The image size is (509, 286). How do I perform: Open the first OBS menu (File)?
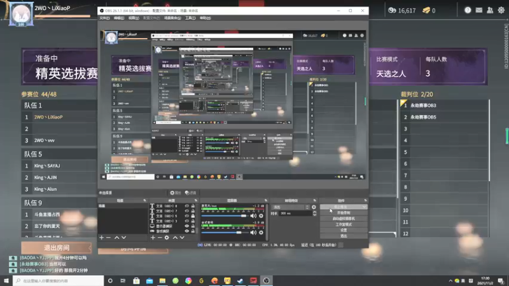click(104, 18)
